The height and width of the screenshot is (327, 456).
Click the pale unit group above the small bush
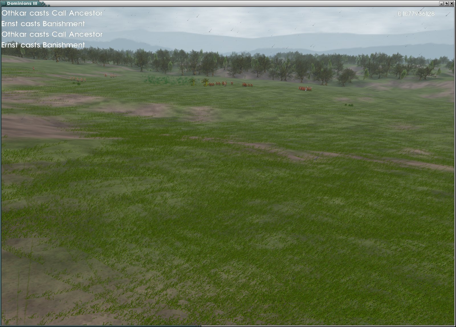pyautogui.click(x=78, y=79)
